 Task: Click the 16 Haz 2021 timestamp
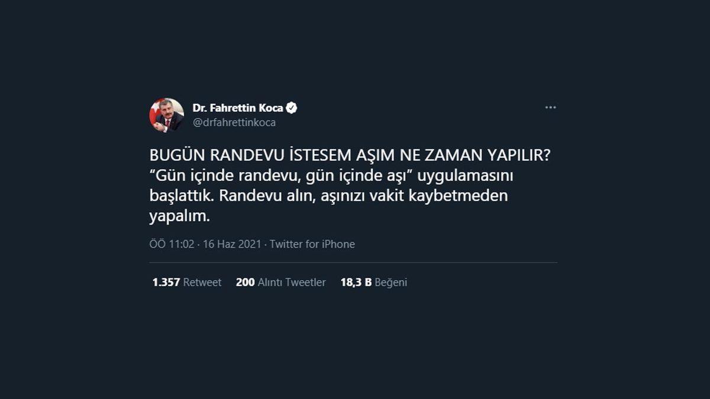231,244
